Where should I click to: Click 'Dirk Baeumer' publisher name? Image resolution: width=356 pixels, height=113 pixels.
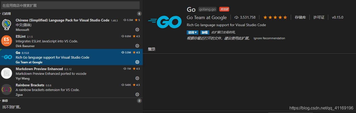[25, 46]
